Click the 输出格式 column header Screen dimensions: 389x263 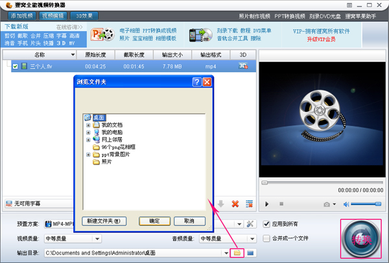(x=211, y=55)
